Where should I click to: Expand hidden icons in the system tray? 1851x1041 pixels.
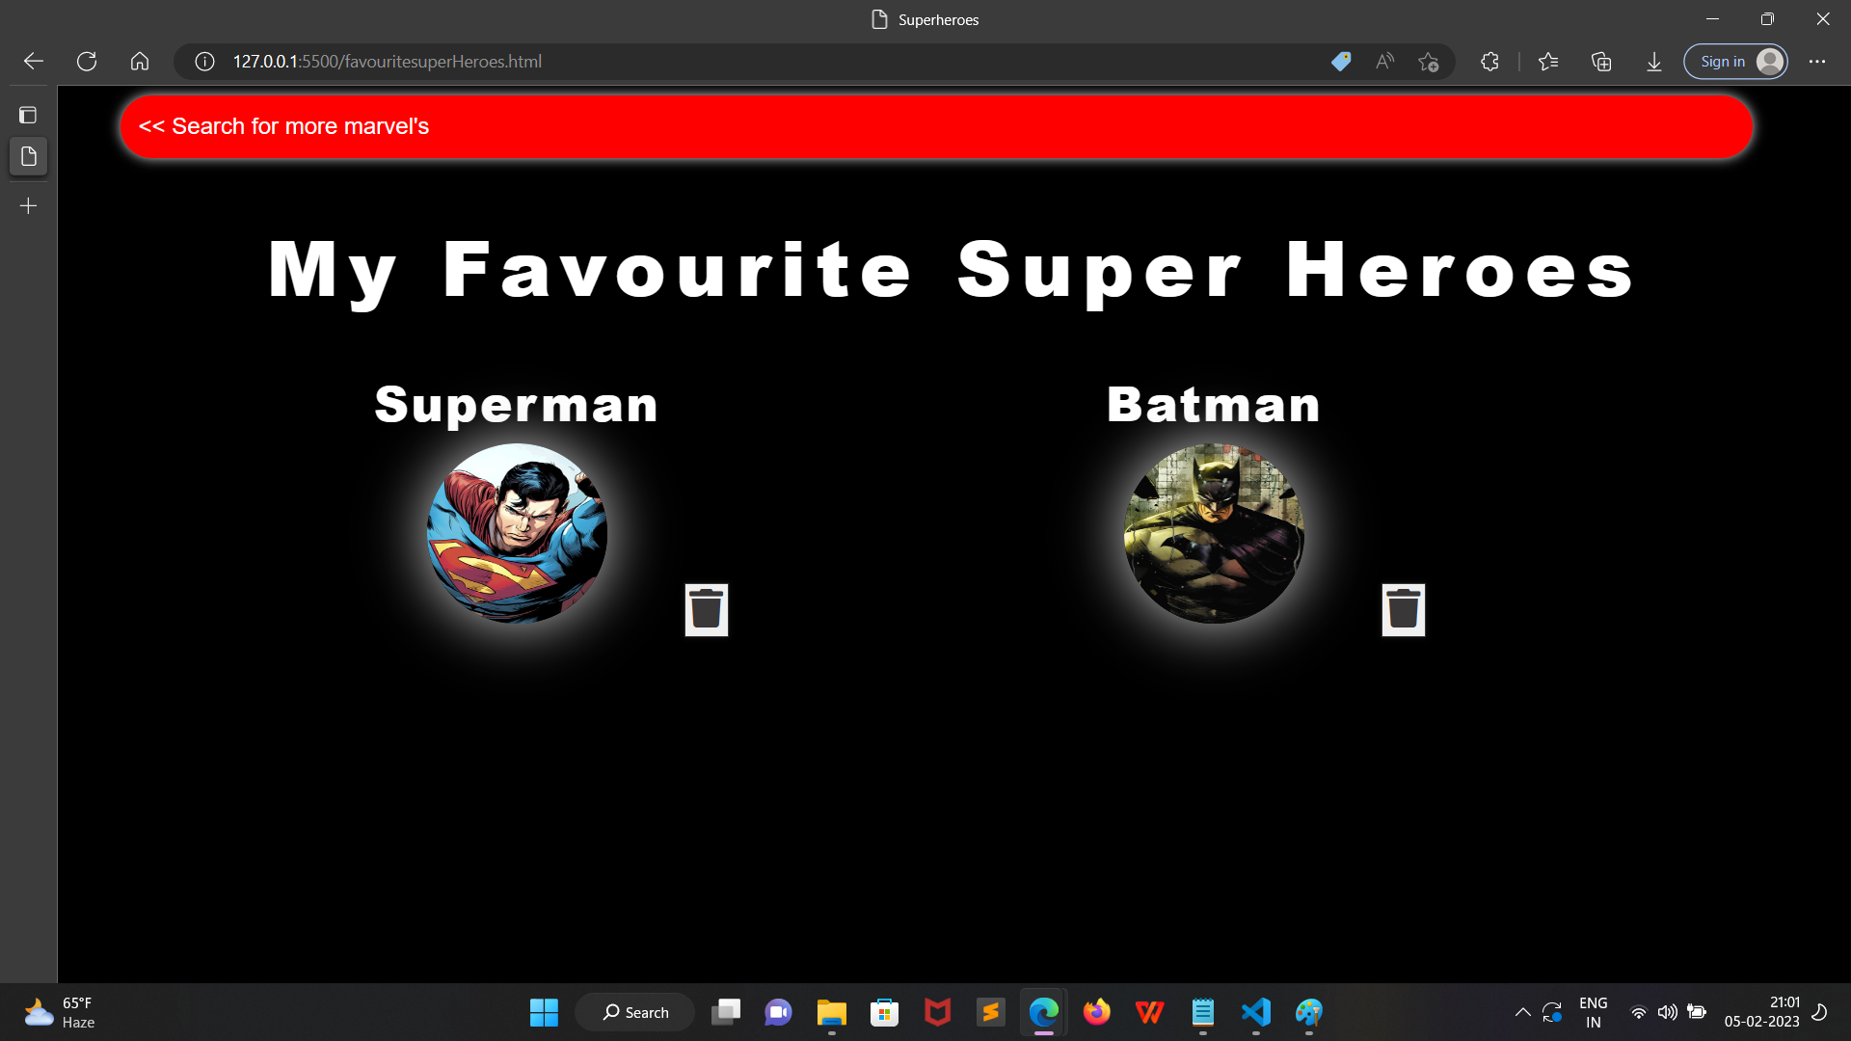(x=1523, y=1012)
